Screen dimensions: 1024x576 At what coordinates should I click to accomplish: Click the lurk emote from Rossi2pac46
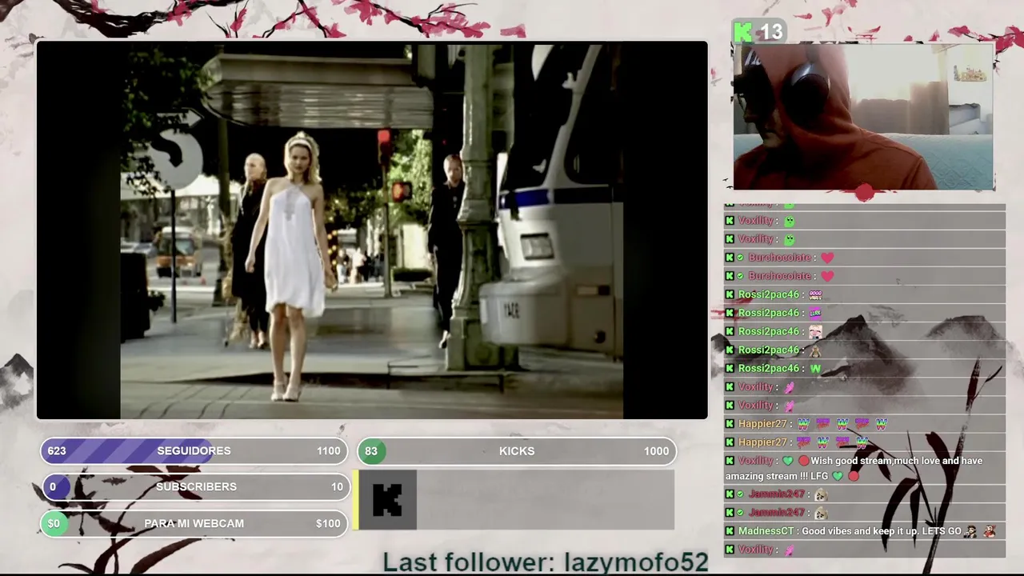[815, 314]
